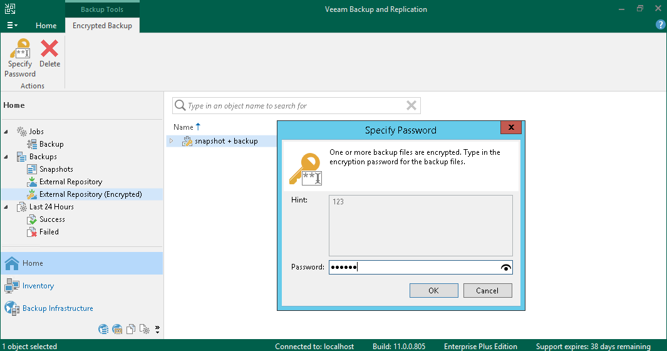Select Snapshots under Backups
Screen dimensions: 667x351
[x=56, y=169]
